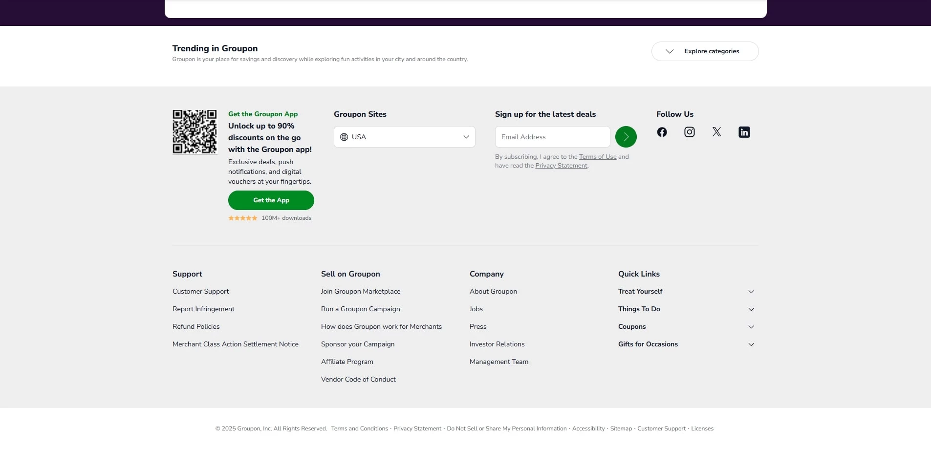Image resolution: width=931 pixels, height=449 pixels.
Task: Expand Gifts for Occasions quick links
Action: (x=751, y=344)
